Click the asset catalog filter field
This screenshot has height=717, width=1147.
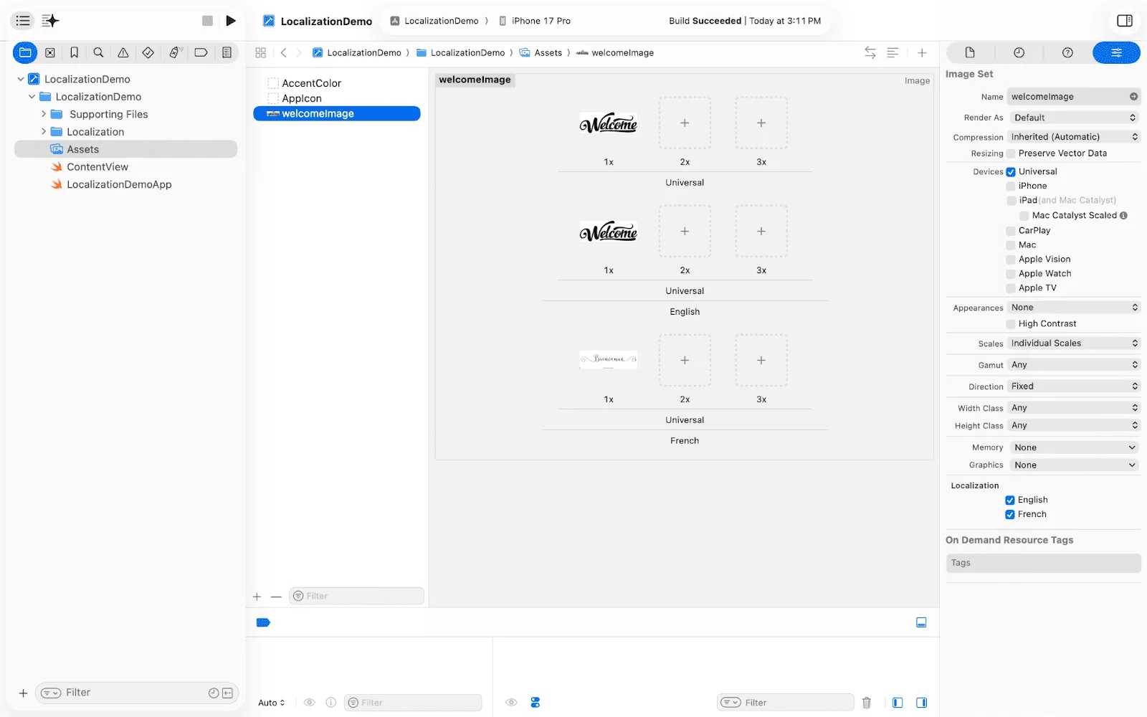(x=356, y=596)
